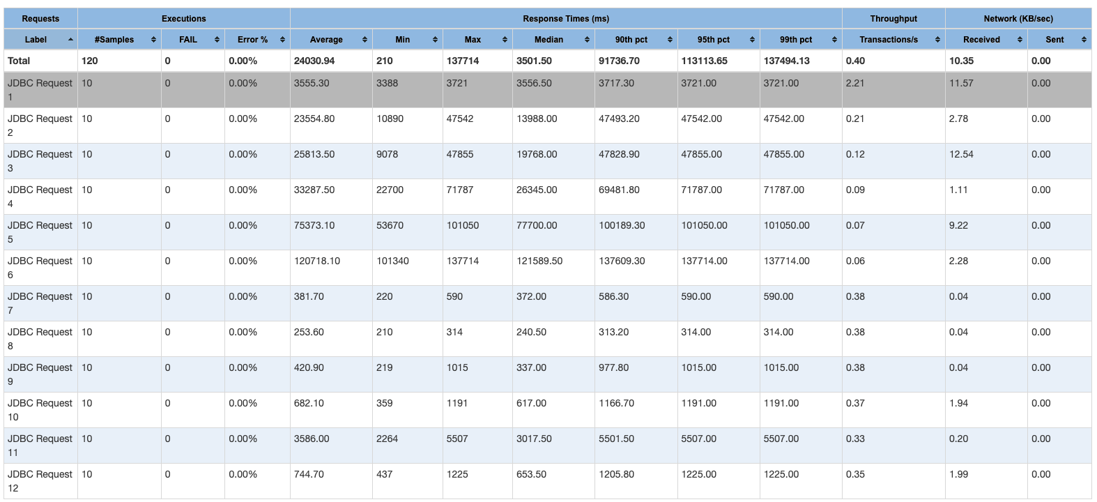Select the Total summary row
1097x502 pixels.
(x=548, y=61)
